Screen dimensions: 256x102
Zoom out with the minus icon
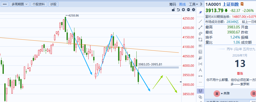[188, 10]
